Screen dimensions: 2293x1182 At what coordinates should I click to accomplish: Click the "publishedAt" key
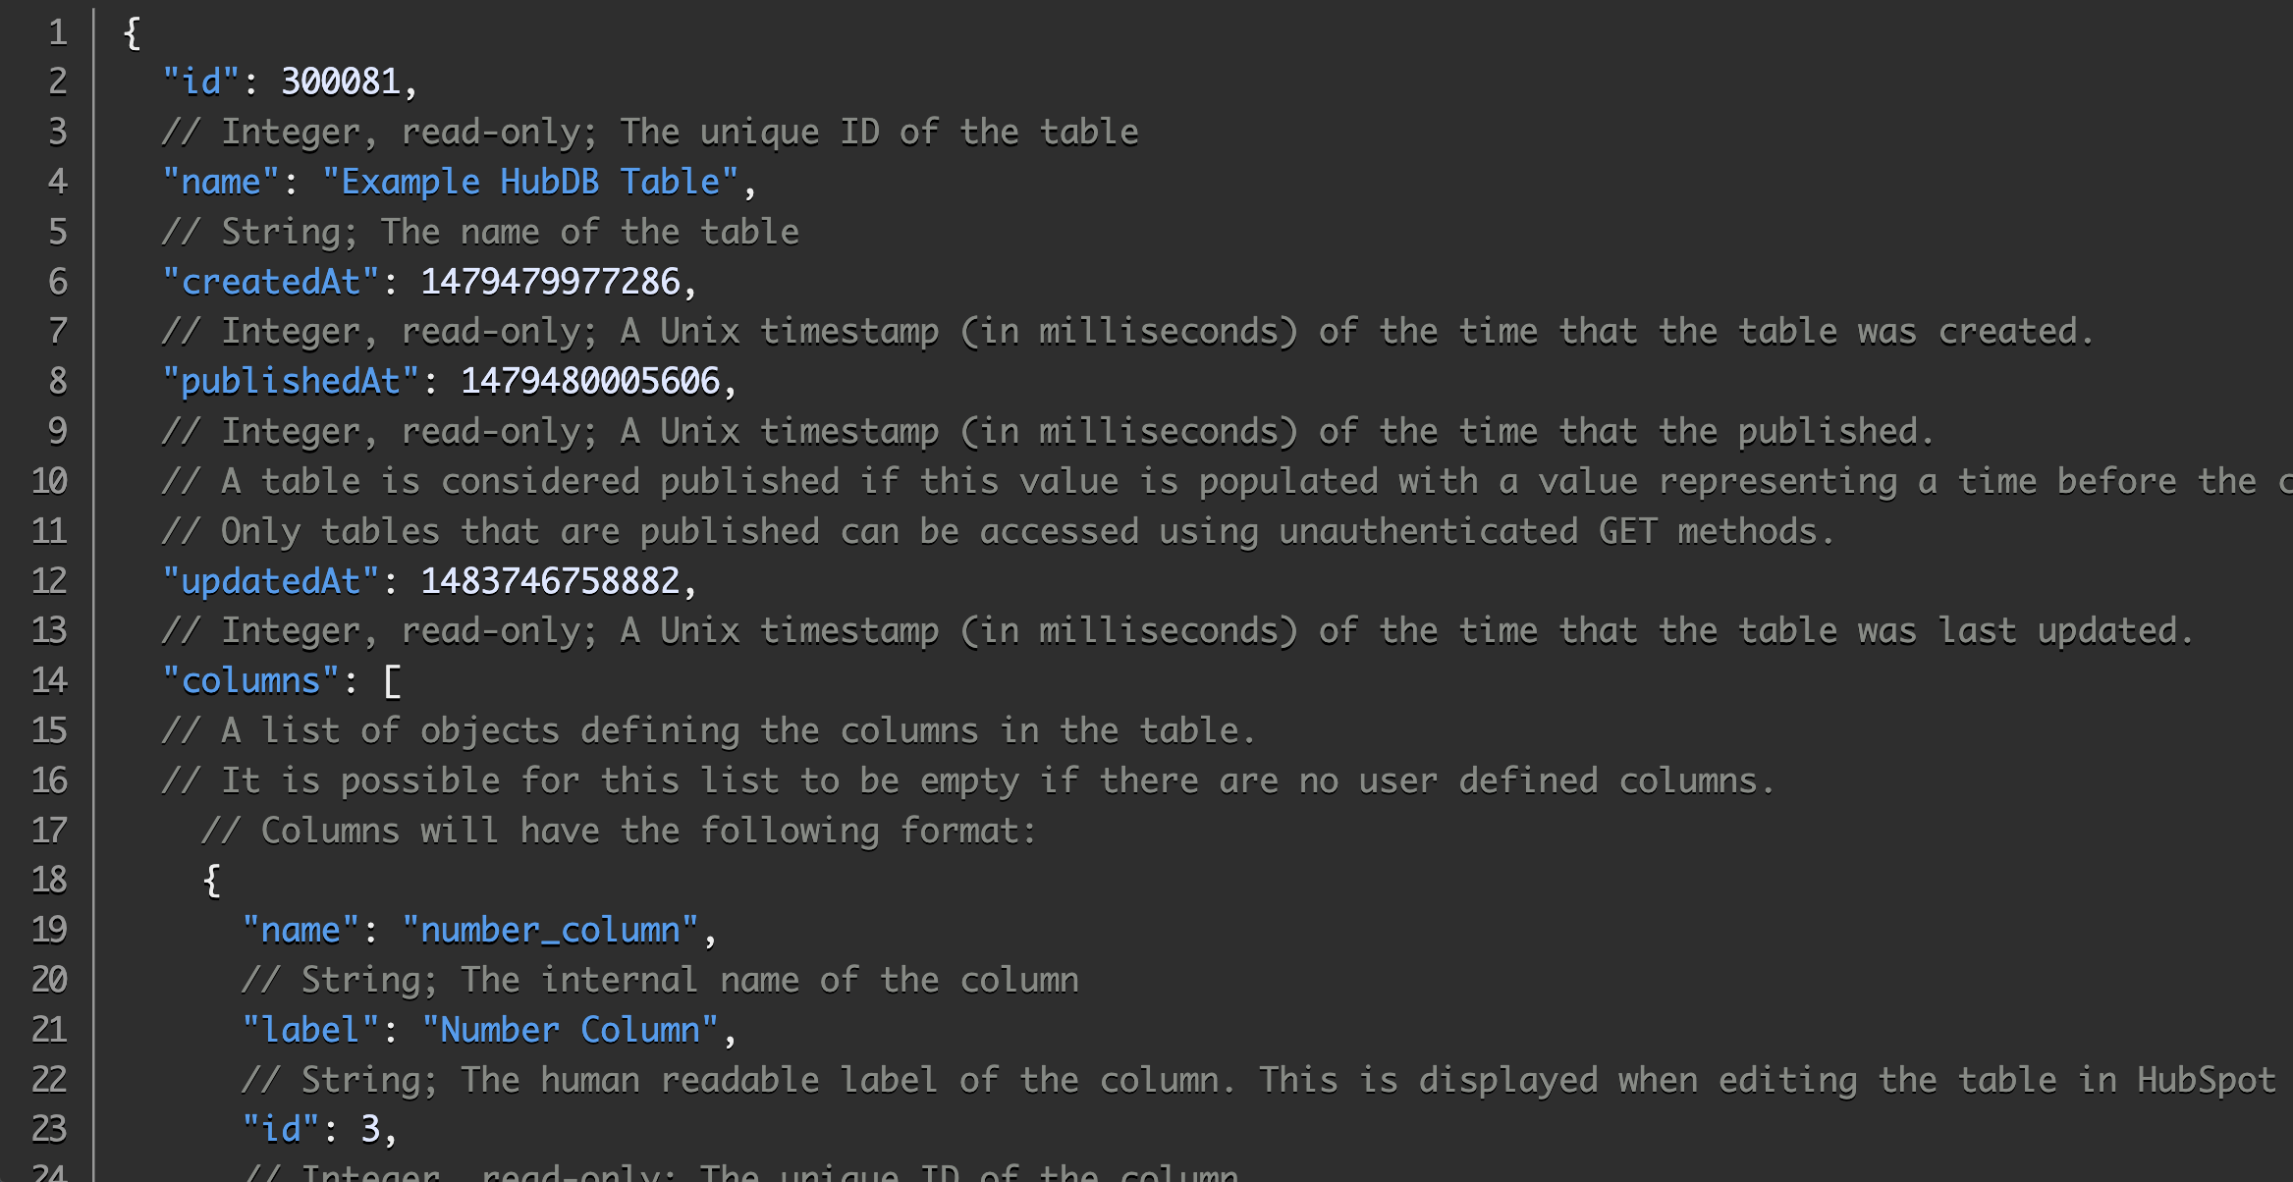[291, 381]
